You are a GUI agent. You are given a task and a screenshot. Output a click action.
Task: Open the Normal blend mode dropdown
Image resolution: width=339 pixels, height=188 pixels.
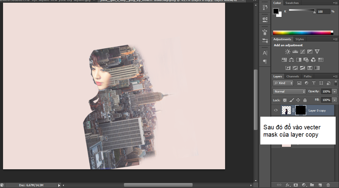289,91
